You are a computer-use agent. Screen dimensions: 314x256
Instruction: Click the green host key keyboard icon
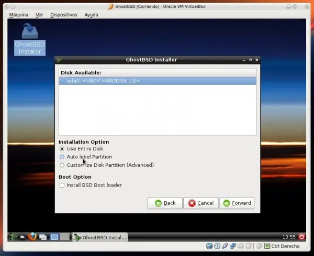click(x=267, y=246)
